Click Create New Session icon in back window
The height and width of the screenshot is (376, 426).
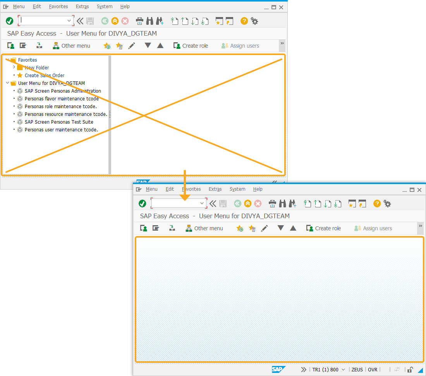point(219,21)
